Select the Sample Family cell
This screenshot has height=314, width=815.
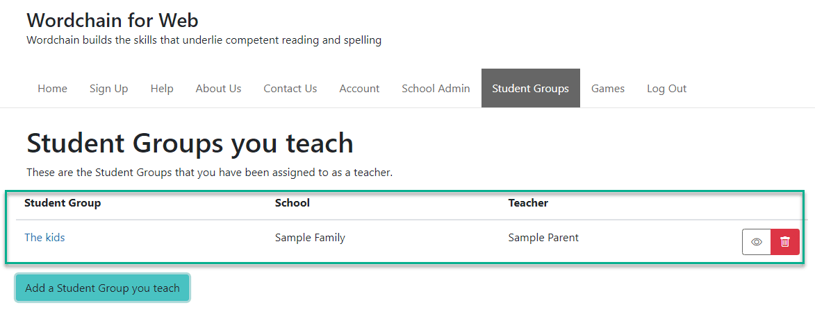(x=310, y=238)
